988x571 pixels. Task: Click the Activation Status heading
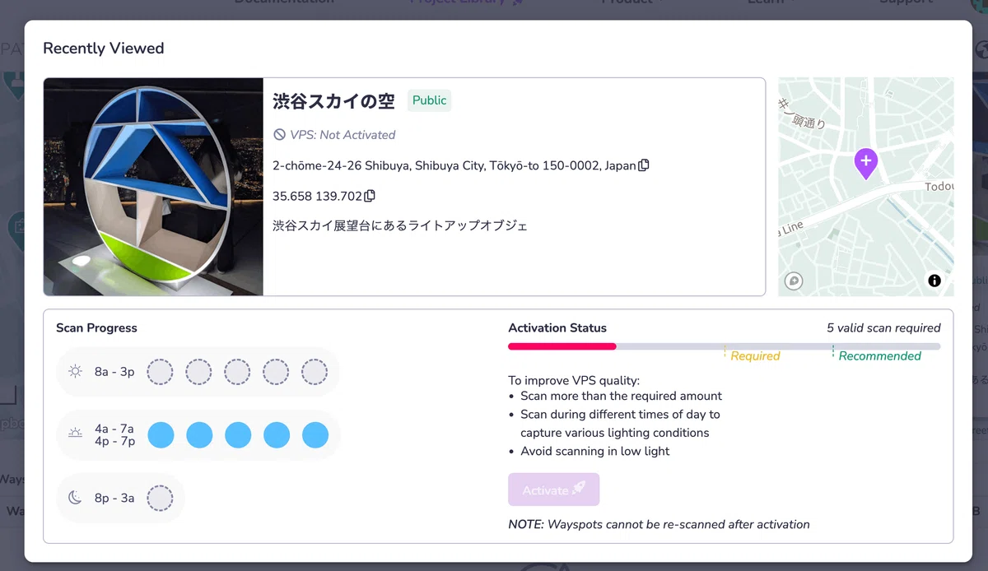pos(557,327)
